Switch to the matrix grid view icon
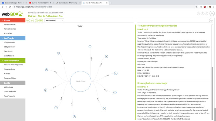Image resolution: width=216 pixels, height=121 pixels. [41, 20]
